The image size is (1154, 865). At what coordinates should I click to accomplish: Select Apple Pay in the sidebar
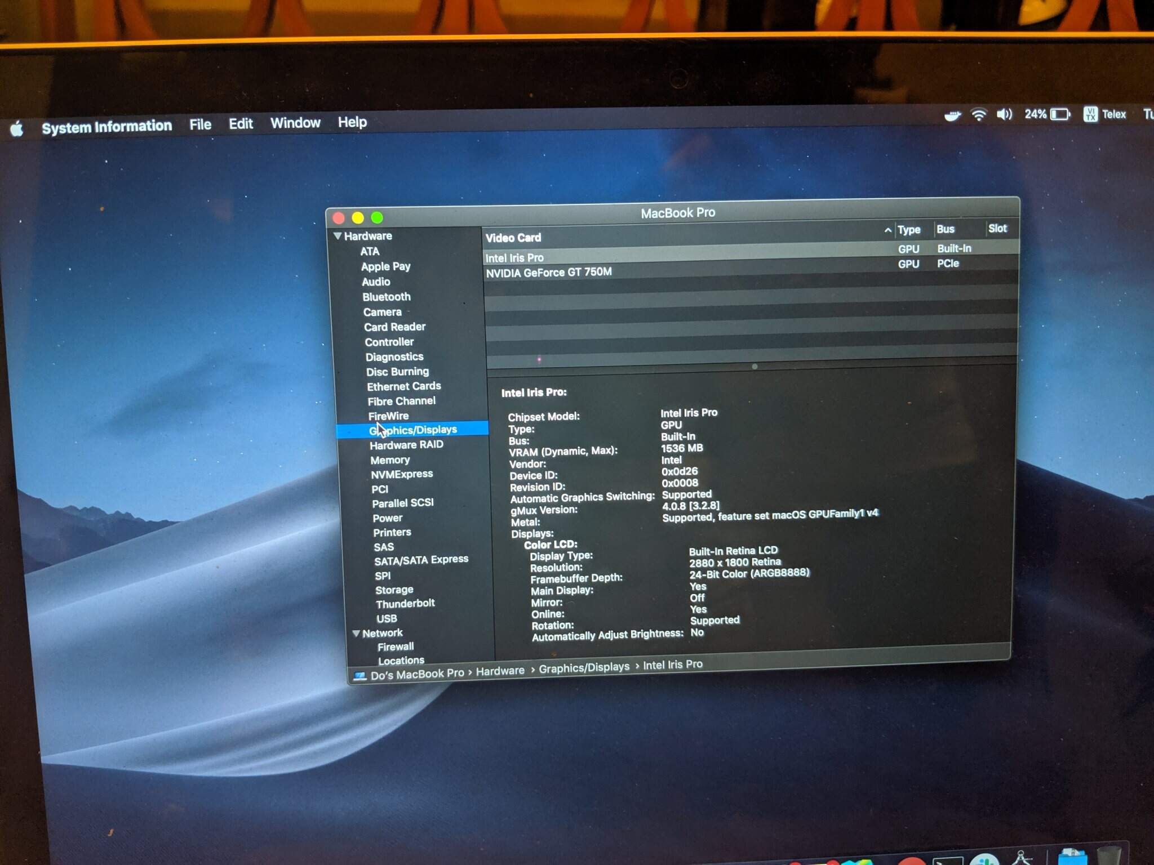[385, 266]
